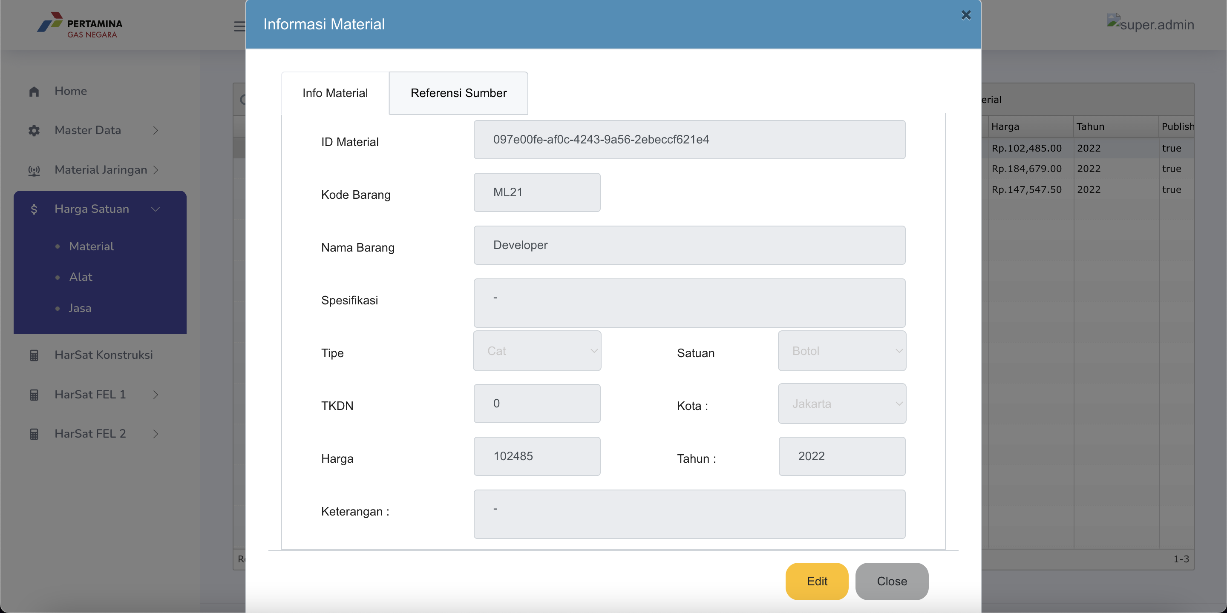This screenshot has height=613, width=1227.
Task: Click the Tahun field 2022
Action: 842,456
